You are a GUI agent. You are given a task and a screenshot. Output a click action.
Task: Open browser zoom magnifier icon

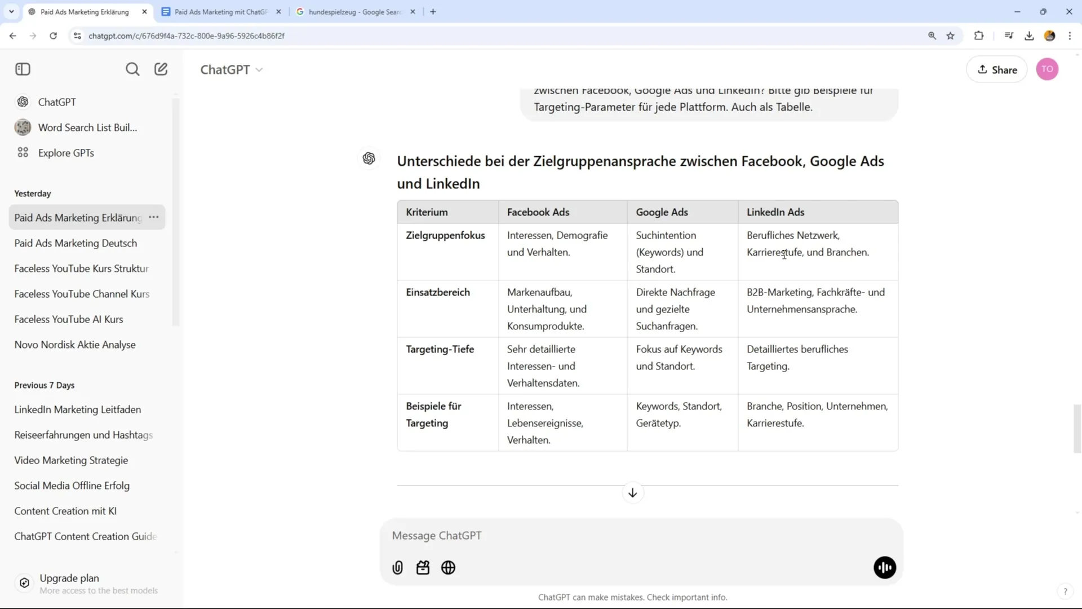pos(932,36)
